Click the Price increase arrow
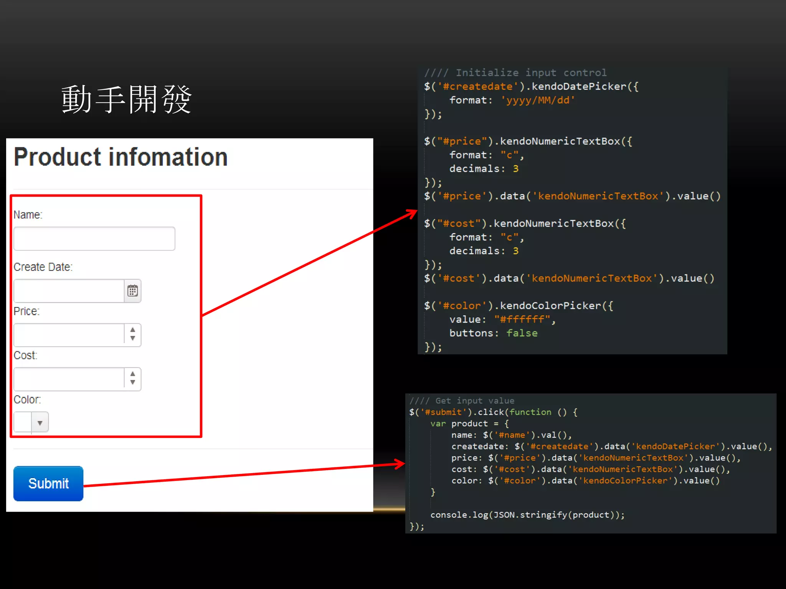The image size is (786, 589). click(132, 330)
